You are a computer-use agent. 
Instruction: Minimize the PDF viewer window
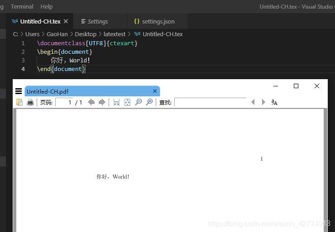point(276,86)
